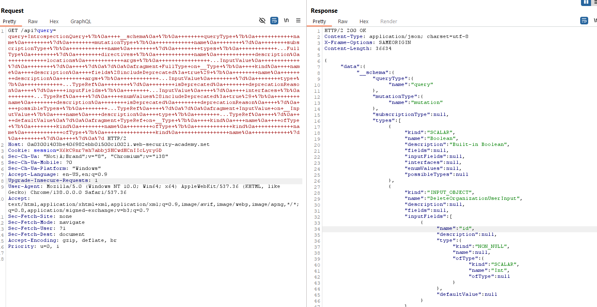
Task: Open Hex tab in Response panel
Action: (364, 22)
